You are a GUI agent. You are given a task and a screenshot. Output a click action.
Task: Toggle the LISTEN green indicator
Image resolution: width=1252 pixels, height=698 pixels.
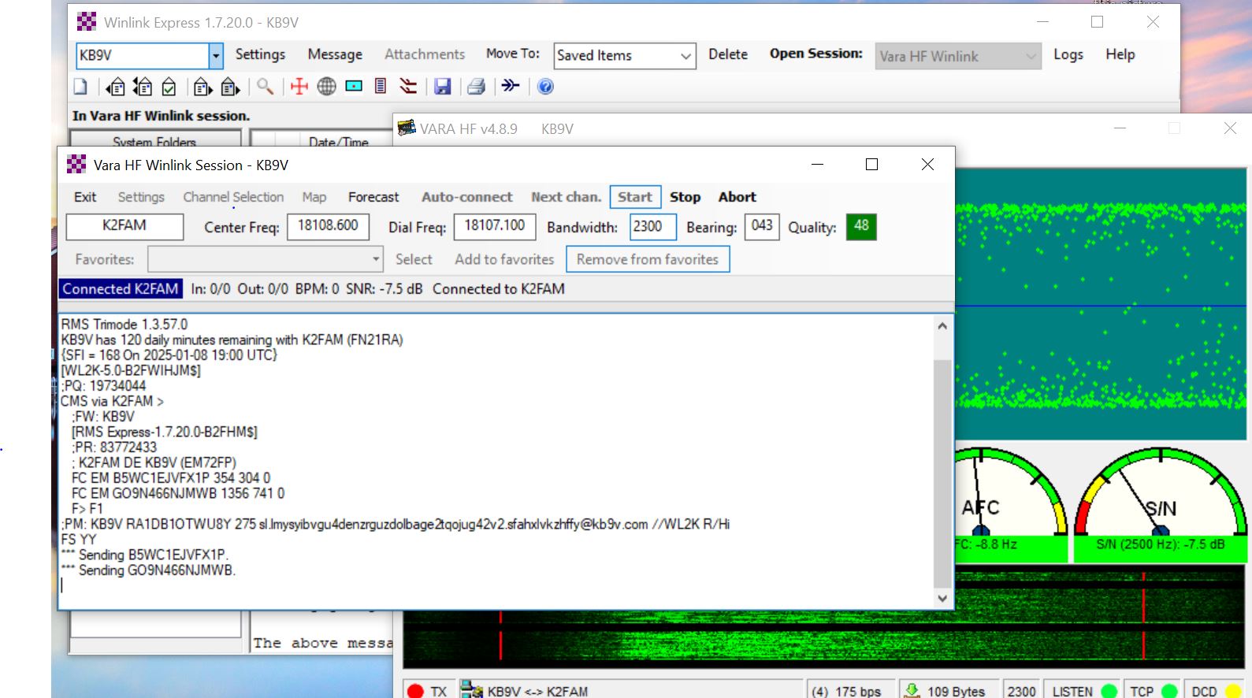tap(1109, 691)
